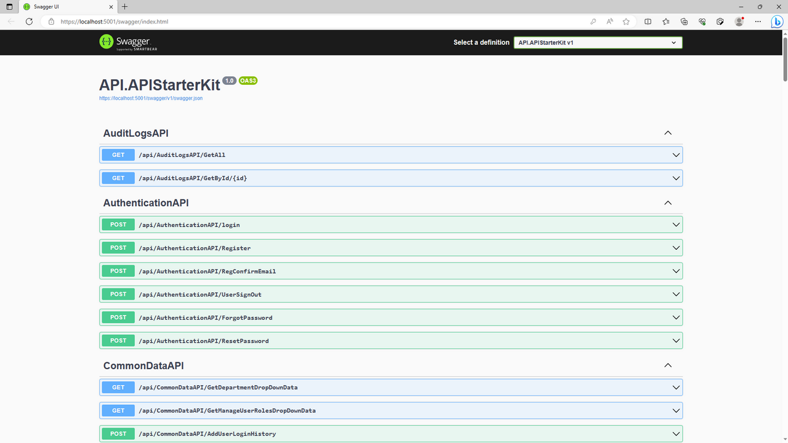Click the 'Select a definition' label
This screenshot has height=443, width=788.
click(x=481, y=42)
